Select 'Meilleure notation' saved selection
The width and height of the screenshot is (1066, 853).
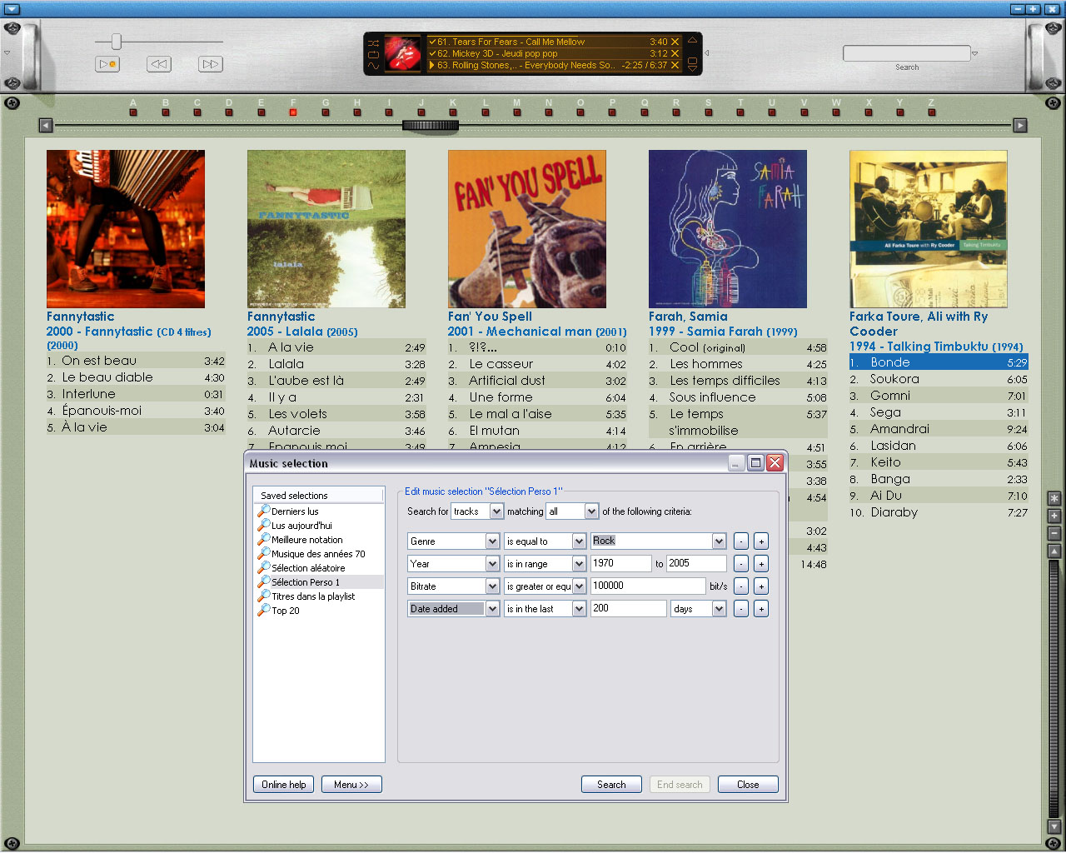point(306,540)
